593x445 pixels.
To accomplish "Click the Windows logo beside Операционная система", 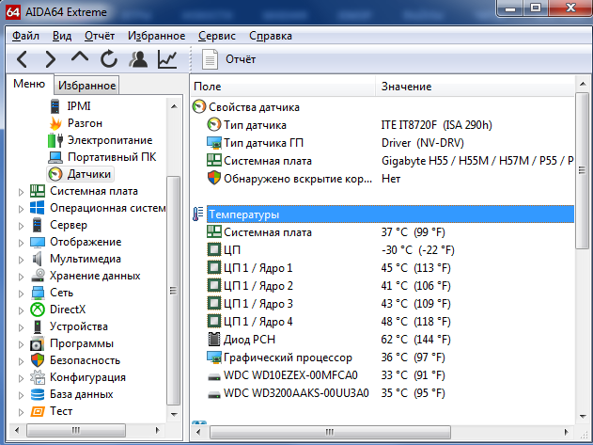I will (x=38, y=208).
